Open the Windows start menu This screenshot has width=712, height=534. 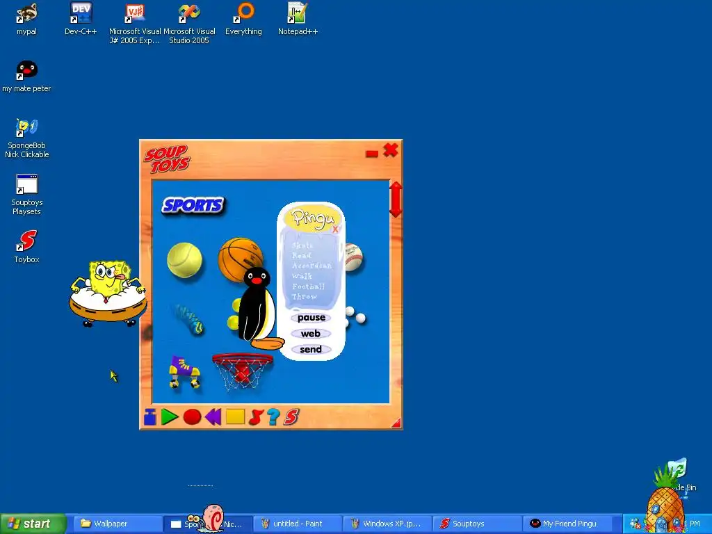[x=33, y=524]
